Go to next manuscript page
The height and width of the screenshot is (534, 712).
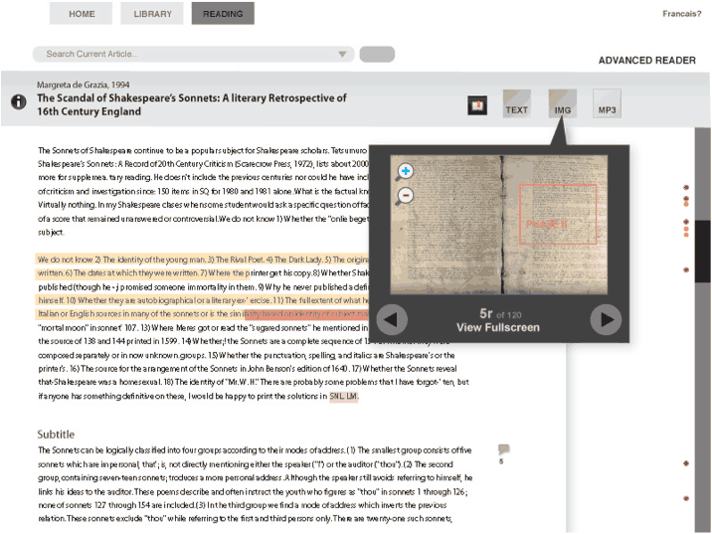(606, 319)
